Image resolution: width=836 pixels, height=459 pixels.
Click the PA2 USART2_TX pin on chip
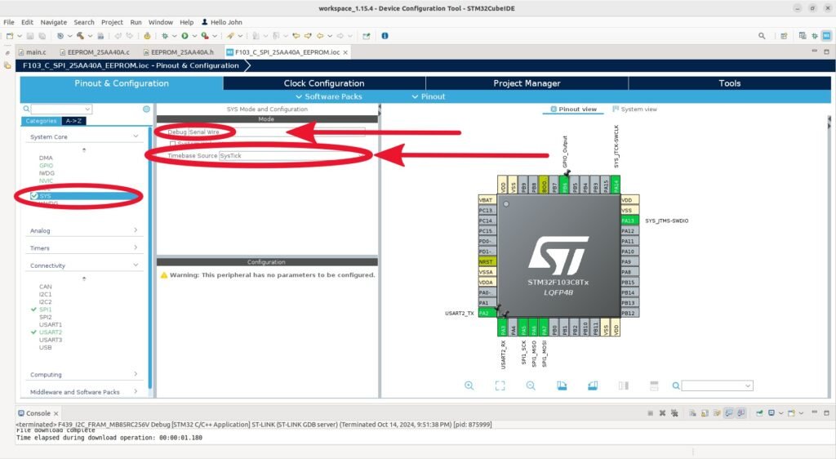point(487,313)
